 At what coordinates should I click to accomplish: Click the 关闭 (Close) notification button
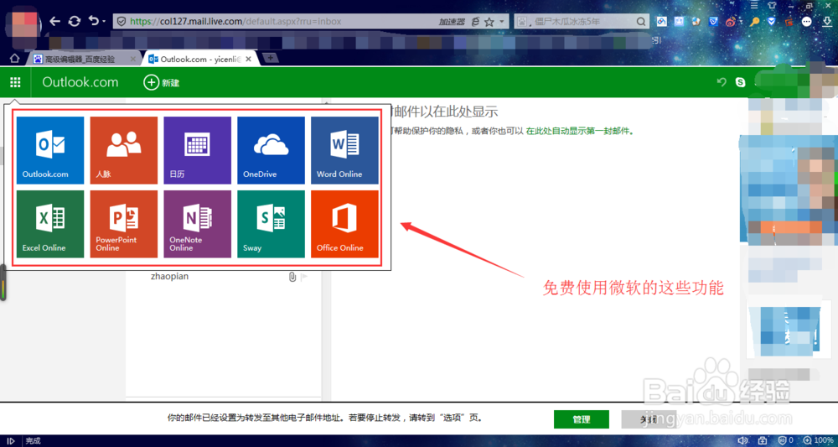649,419
